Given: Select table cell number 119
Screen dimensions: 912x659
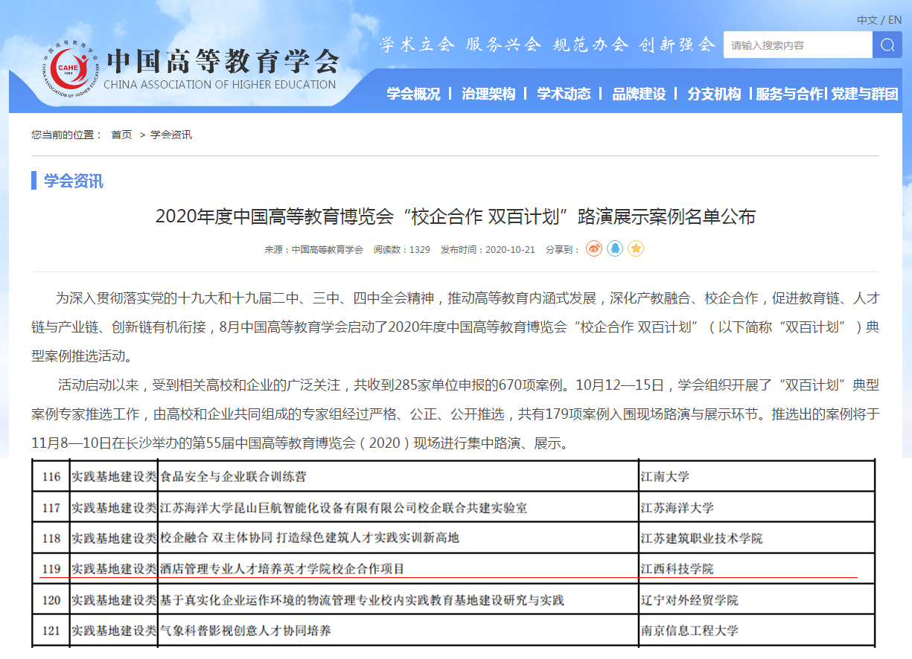Looking at the screenshot, I should (x=51, y=569).
